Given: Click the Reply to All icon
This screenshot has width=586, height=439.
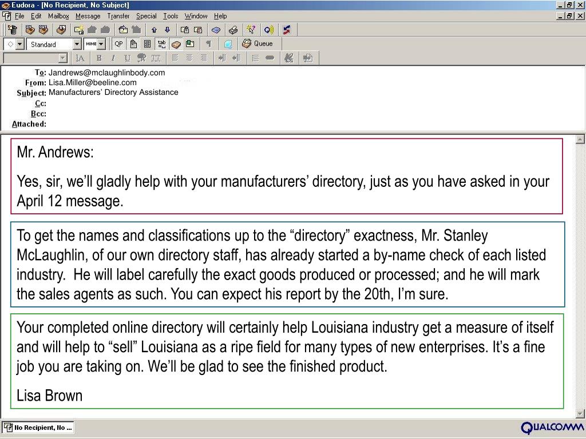Looking at the screenshot, I should point(105,30).
